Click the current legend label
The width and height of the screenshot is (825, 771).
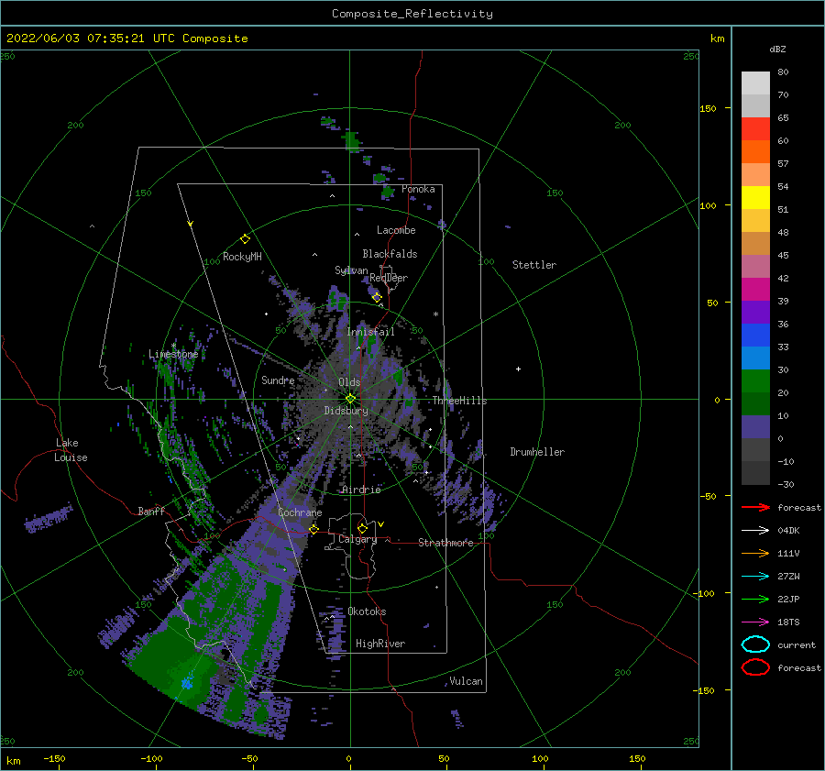[x=797, y=645]
